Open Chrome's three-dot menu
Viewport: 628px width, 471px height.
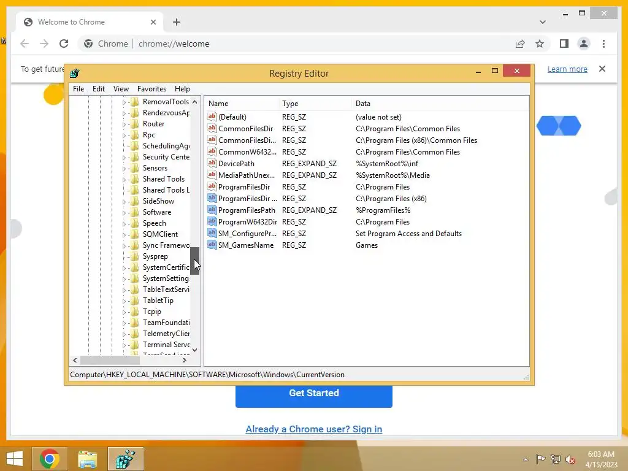click(x=603, y=44)
